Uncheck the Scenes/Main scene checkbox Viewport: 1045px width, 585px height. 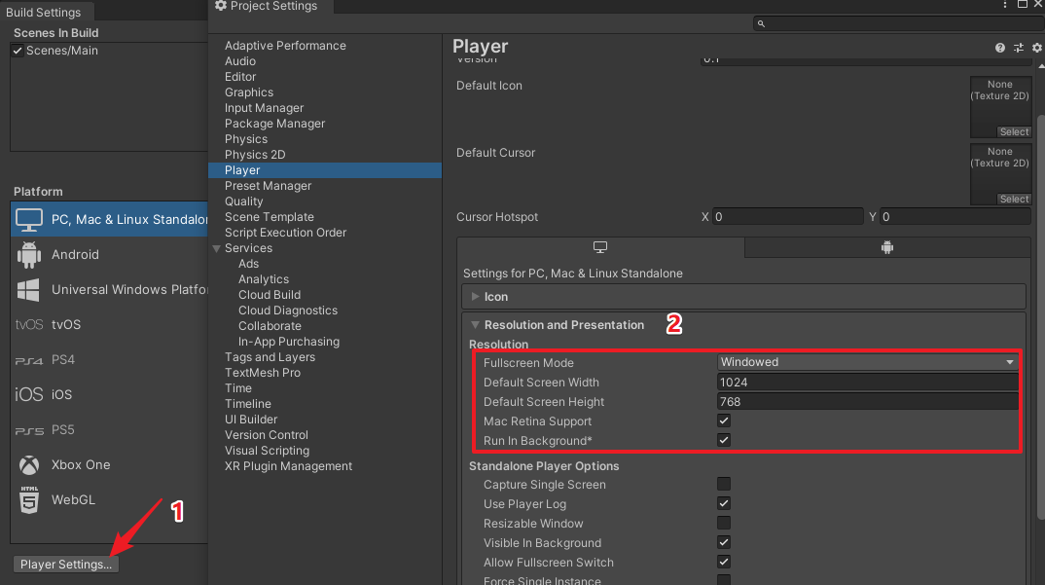pyautogui.click(x=18, y=51)
